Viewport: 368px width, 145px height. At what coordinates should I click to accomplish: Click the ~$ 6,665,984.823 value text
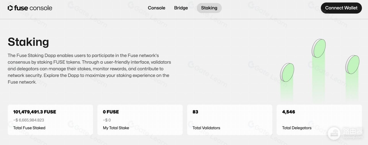pyautogui.click(x=28, y=120)
